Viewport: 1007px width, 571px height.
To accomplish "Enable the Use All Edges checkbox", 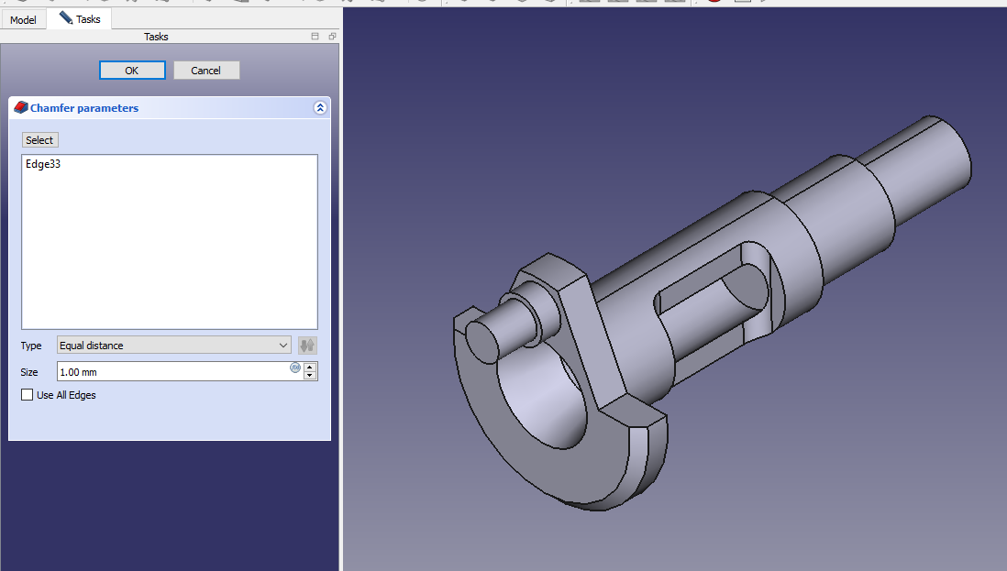I will (27, 395).
